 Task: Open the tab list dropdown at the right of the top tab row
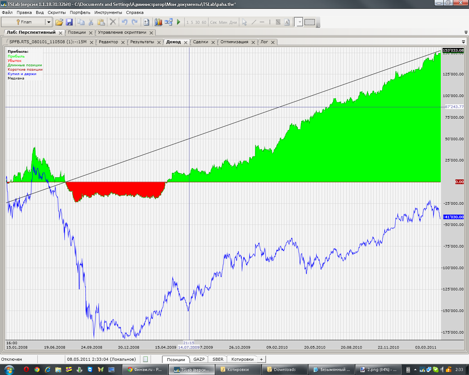click(465, 32)
